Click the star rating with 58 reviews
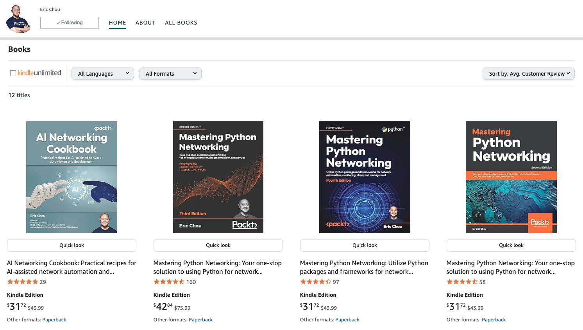This screenshot has height=330, width=583. click(462, 282)
